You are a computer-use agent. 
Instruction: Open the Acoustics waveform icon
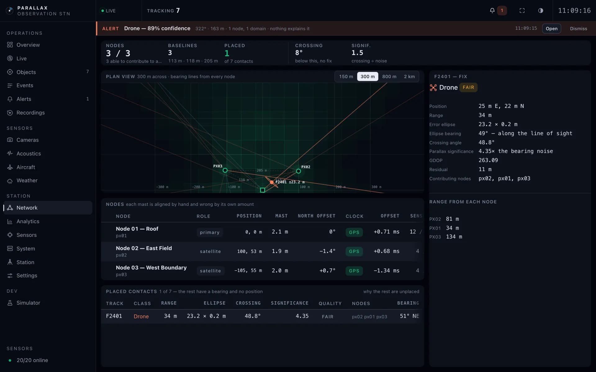10,153
